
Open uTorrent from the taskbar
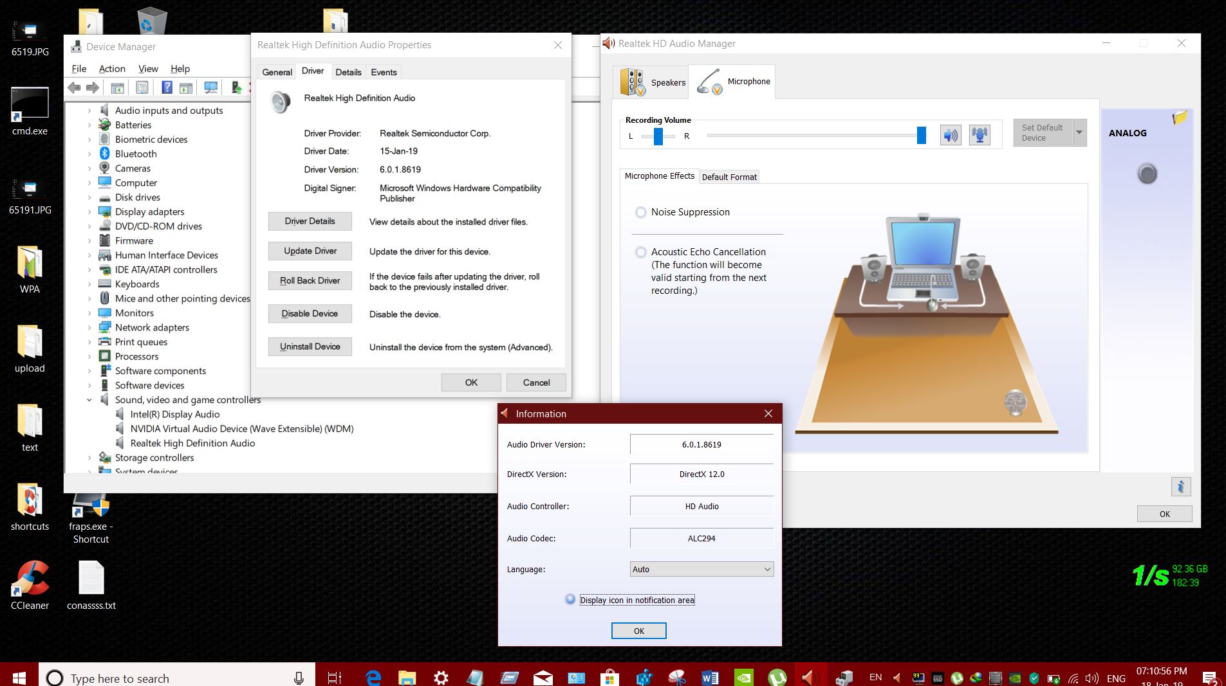point(777,677)
